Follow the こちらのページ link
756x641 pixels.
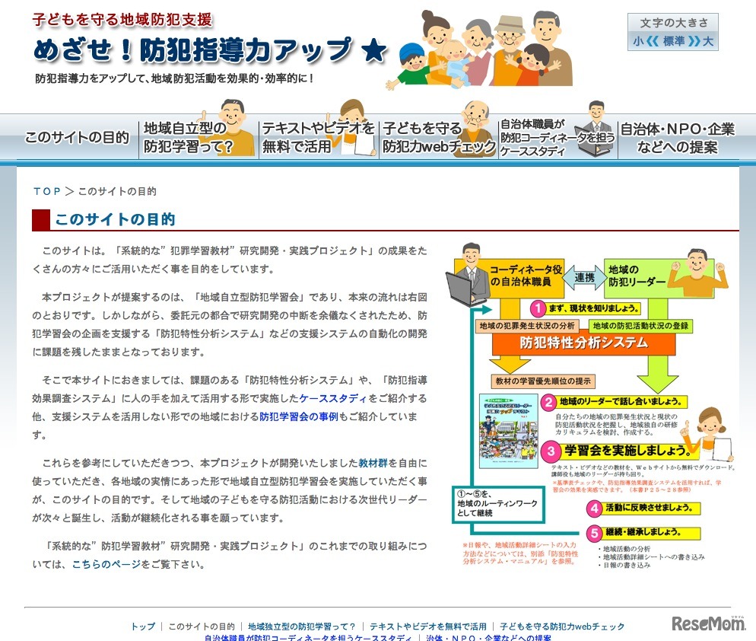coord(106,564)
